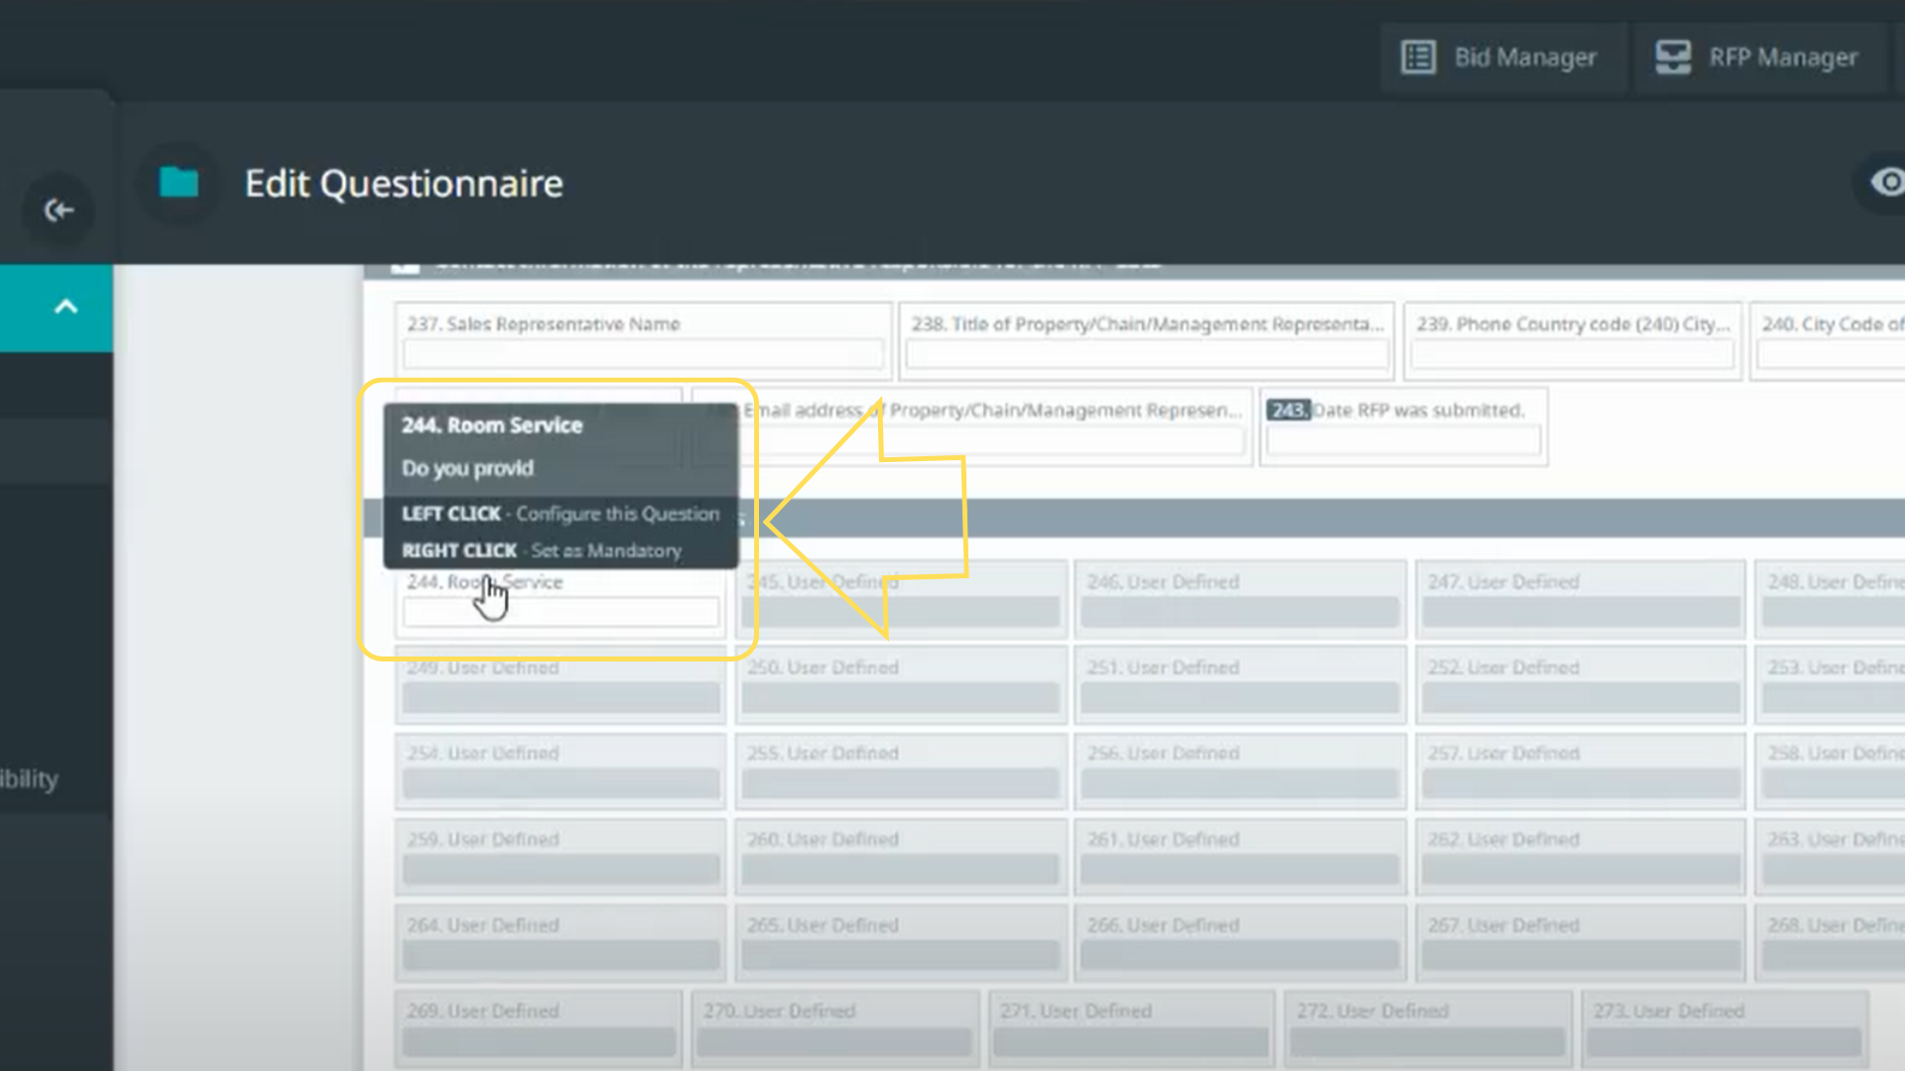Select question 243 Date RFP was submitted
1905x1071 pixels.
(x=1418, y=411)
